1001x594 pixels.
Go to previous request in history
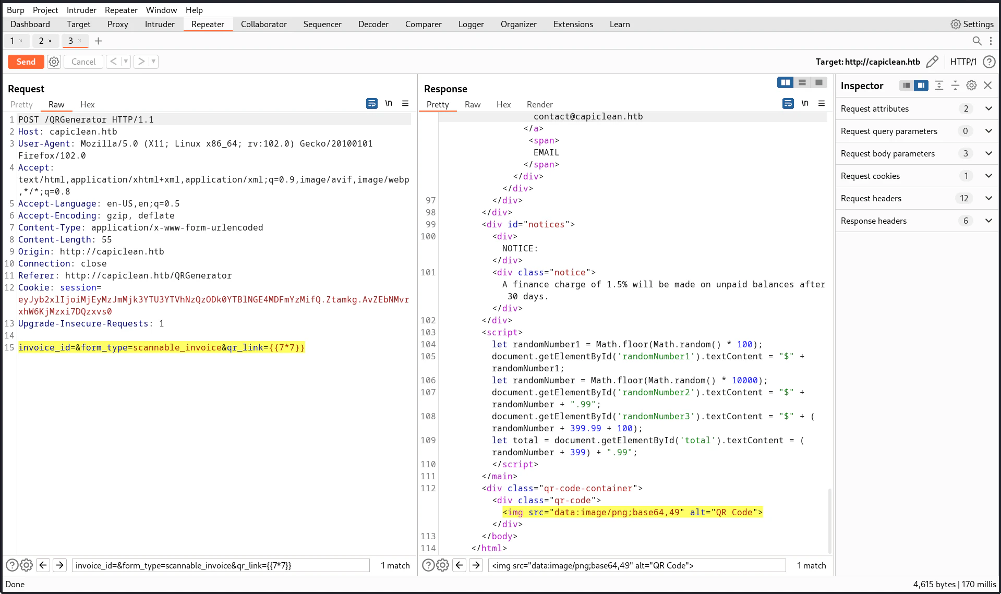tap(114, 62)
